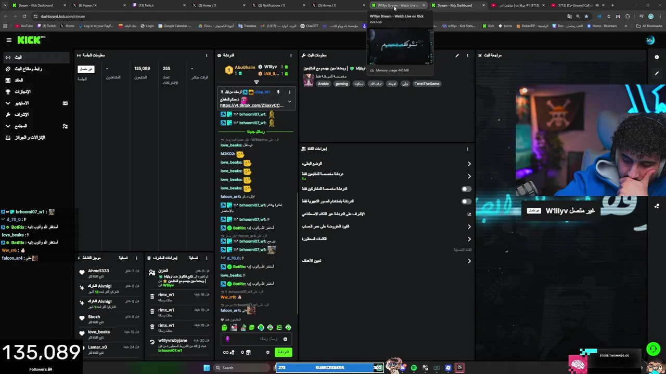Open the hamburger menu beside Kick logo
Screen dimensions: 666x374
pyautogui.click(x=9, y=40)
